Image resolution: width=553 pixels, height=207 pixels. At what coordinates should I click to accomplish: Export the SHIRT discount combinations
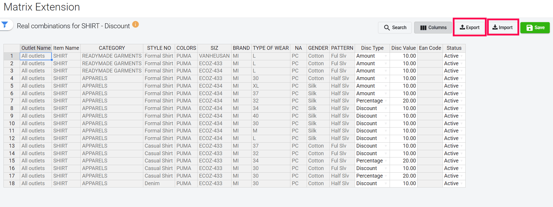tap(469, 27)
